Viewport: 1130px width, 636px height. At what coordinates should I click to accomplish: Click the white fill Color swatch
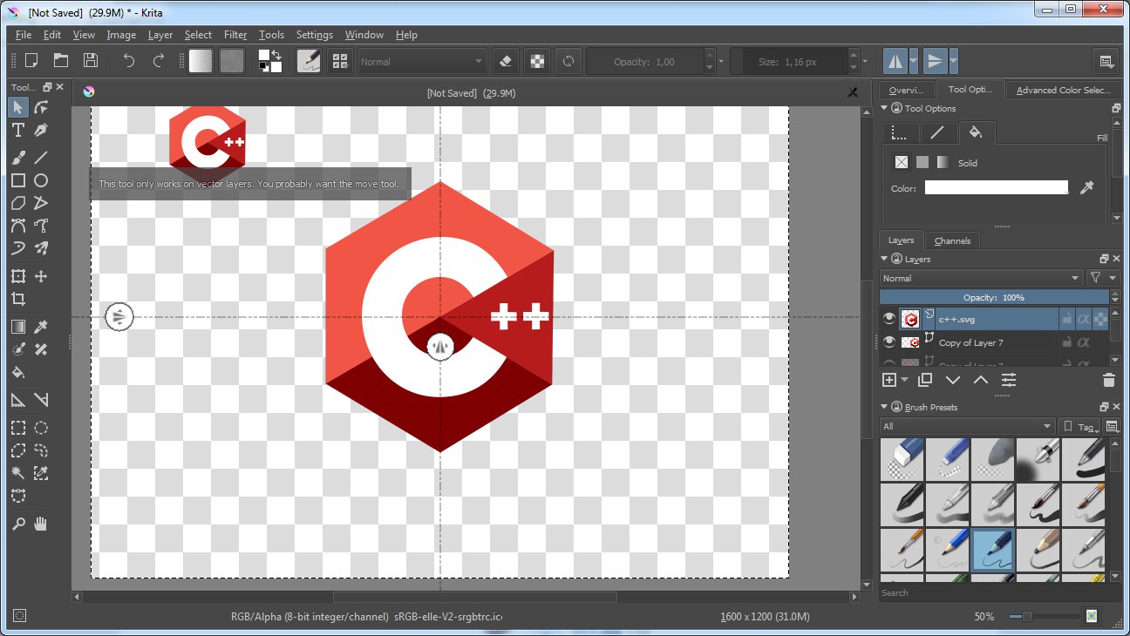996,187
